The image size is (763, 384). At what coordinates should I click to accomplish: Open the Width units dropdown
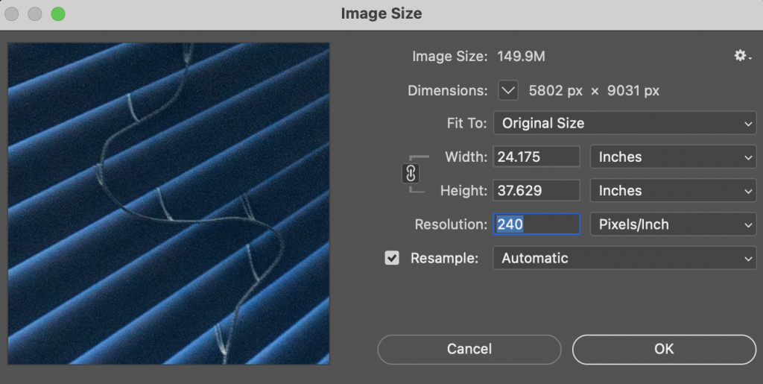point(673,157)
